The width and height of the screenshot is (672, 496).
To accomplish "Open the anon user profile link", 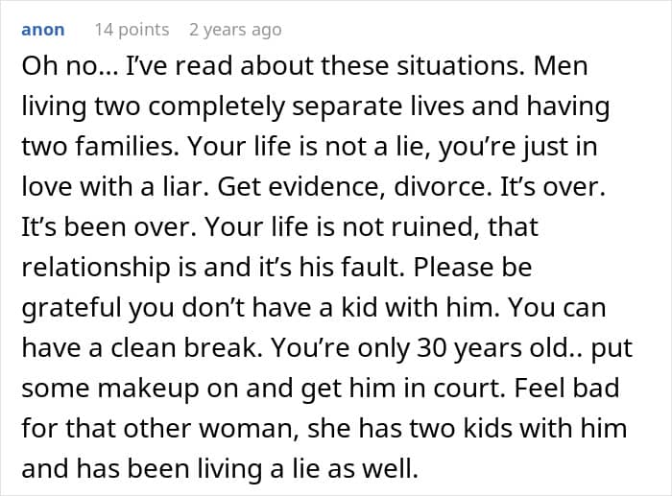I will pyautogui.click(x=43, y=30).
